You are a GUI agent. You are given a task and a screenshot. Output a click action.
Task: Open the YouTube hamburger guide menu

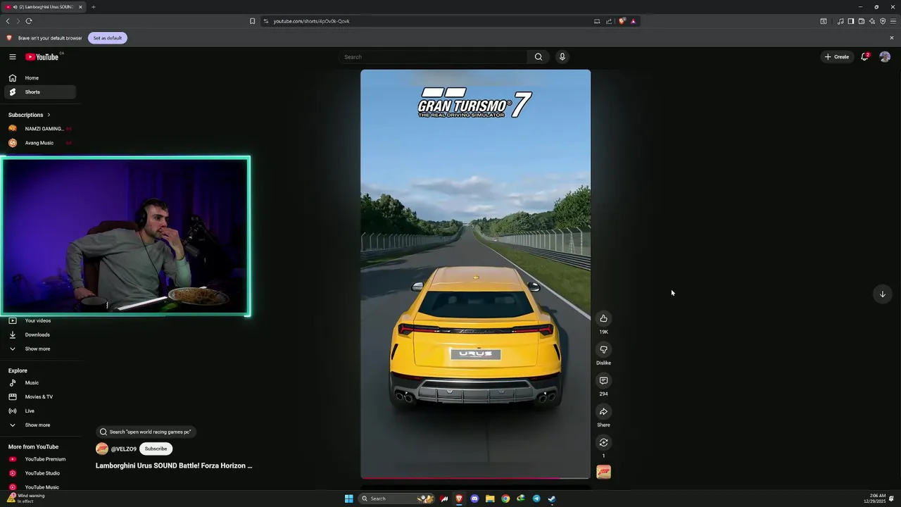12,57
